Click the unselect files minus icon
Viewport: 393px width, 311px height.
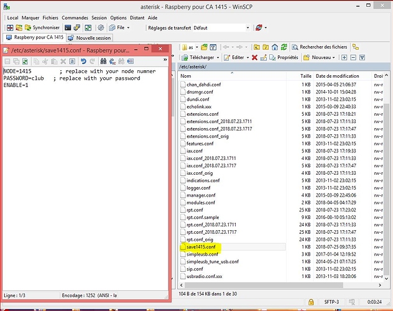pyautogui.click(x=353, y=58)
